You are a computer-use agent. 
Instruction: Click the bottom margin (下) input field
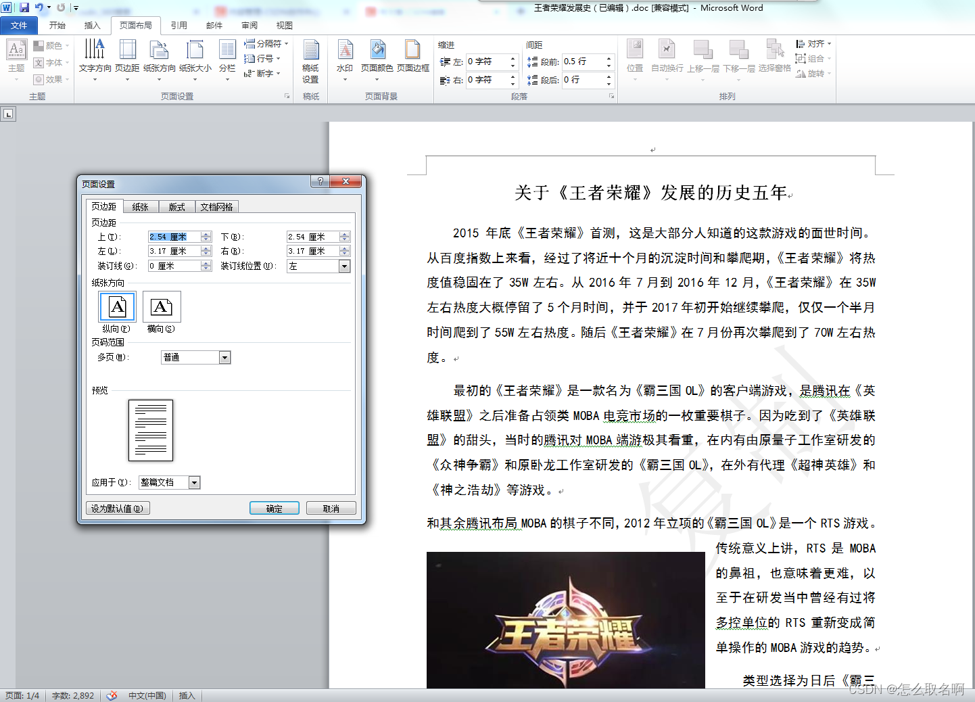313,237
